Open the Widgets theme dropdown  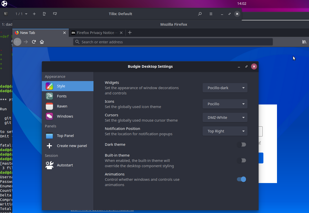click(x=225, y=88)
